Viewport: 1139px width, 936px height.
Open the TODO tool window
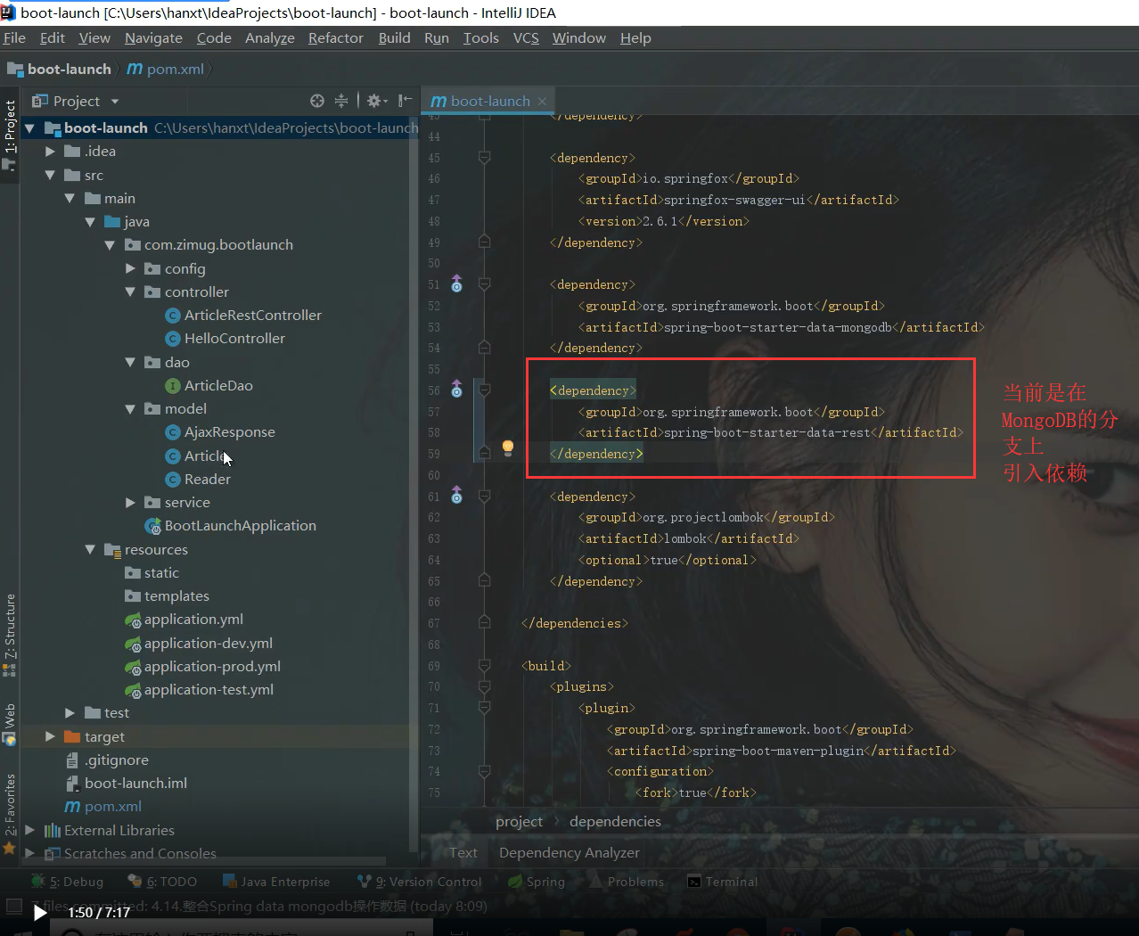pos(162,882)
